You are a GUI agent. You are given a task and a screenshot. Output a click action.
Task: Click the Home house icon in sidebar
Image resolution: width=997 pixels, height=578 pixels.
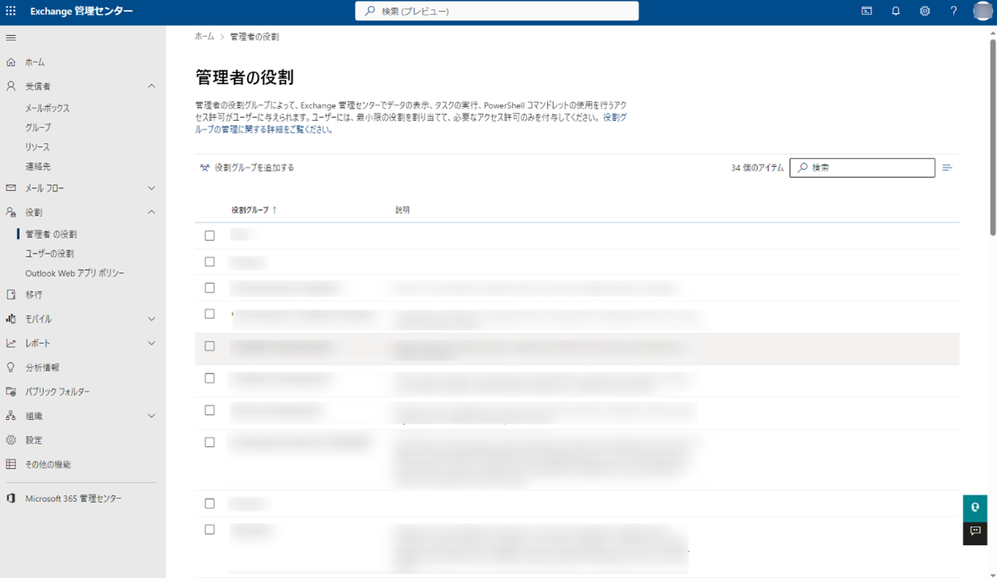coord(11,62)
